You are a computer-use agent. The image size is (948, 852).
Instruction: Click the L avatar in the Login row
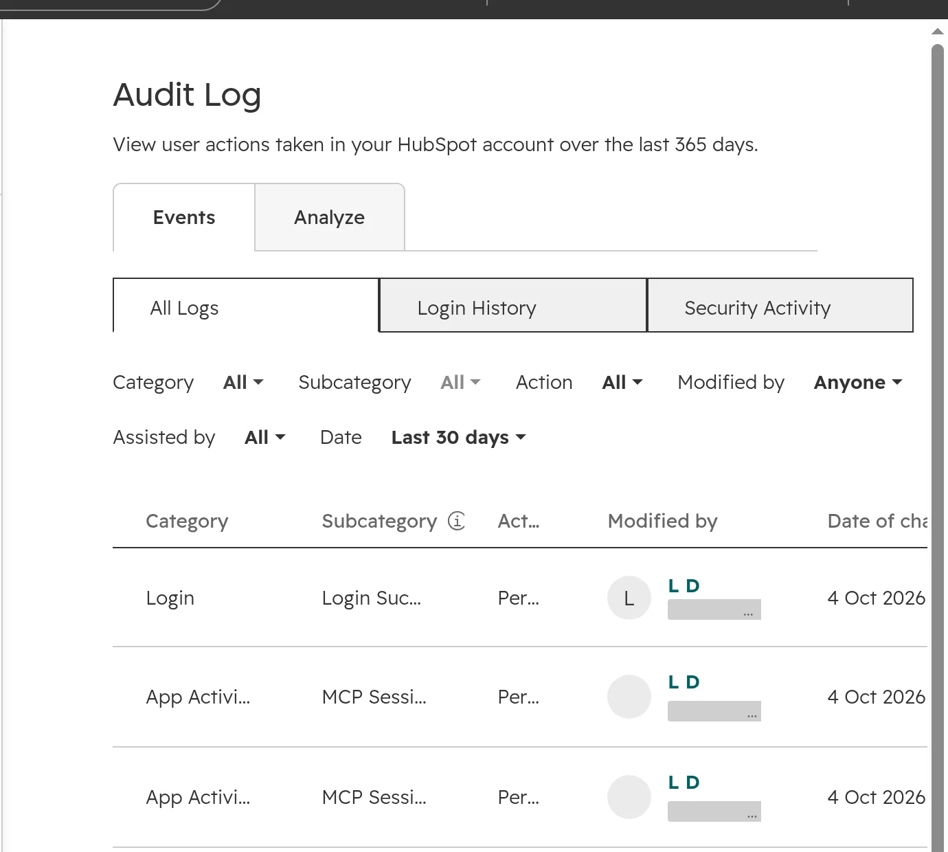click(x=629, y=598)
